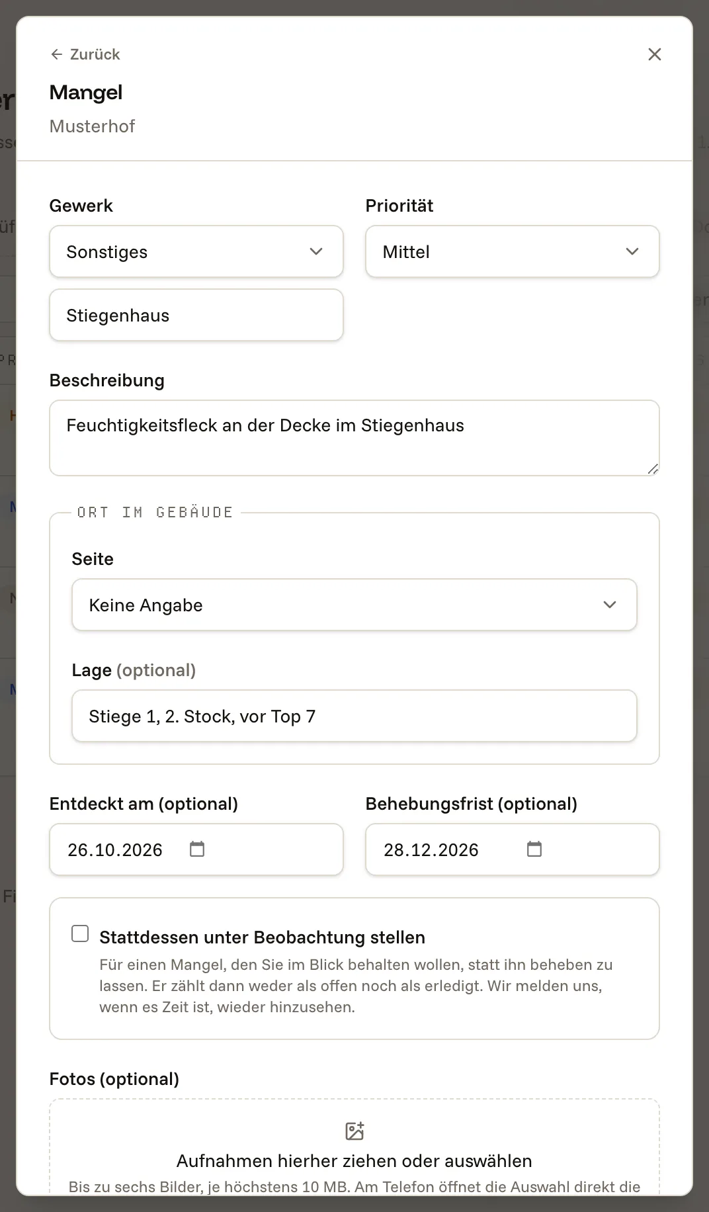Open the Gewerk dropdown showing Sonstiges

(x=196, y=251)
